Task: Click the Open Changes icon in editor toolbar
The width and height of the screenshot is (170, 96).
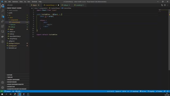Action: pos(162,5)
